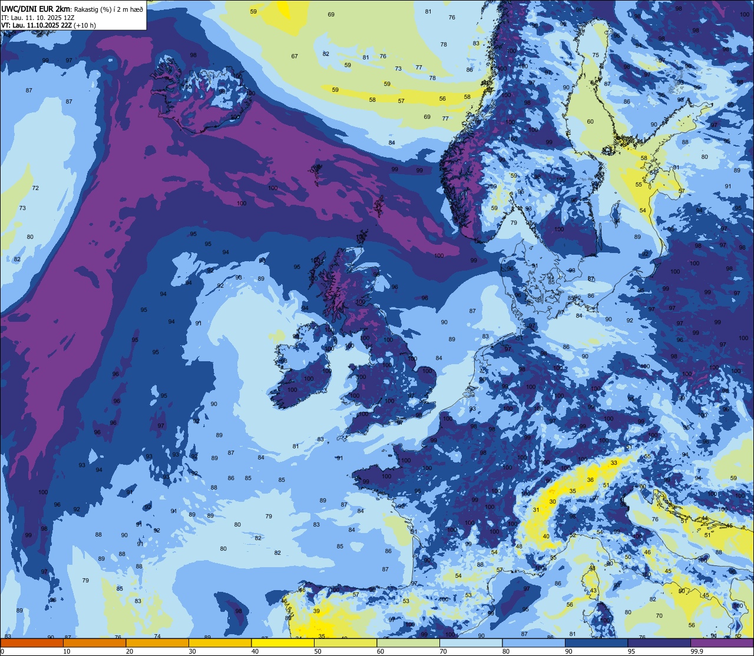Select the 40–50 bright yellow legend swatch
Viewport: 754px width, 656px height.
[283, 643]
